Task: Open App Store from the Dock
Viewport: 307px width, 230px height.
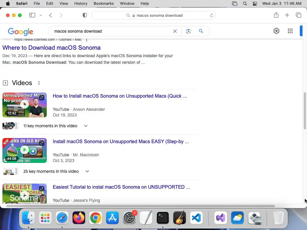Action: tap(112, 218)
